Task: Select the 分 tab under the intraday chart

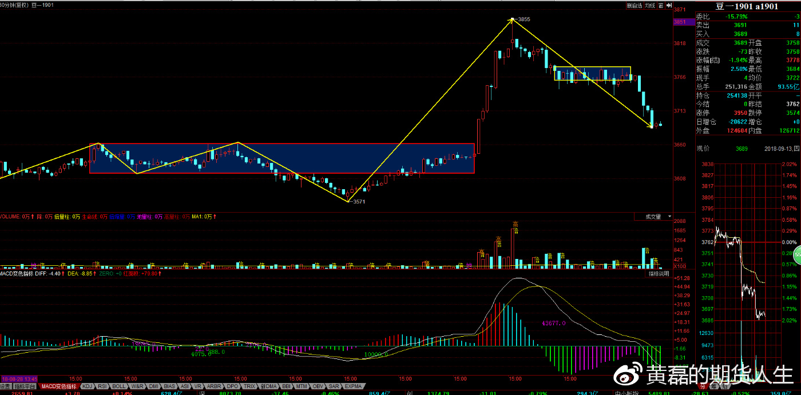Action: tap(703, 386)
